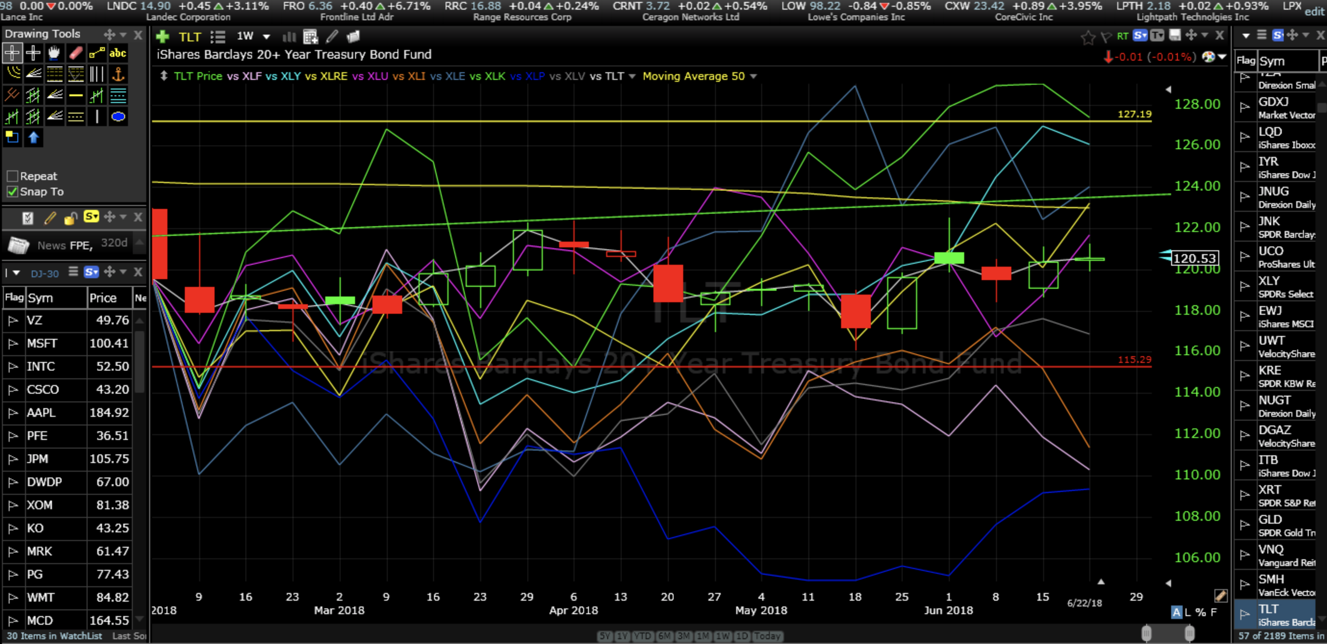This screenshot has width=1327, height=644.
Task: Toggle the A auto scale mode
Action: 1176,612
